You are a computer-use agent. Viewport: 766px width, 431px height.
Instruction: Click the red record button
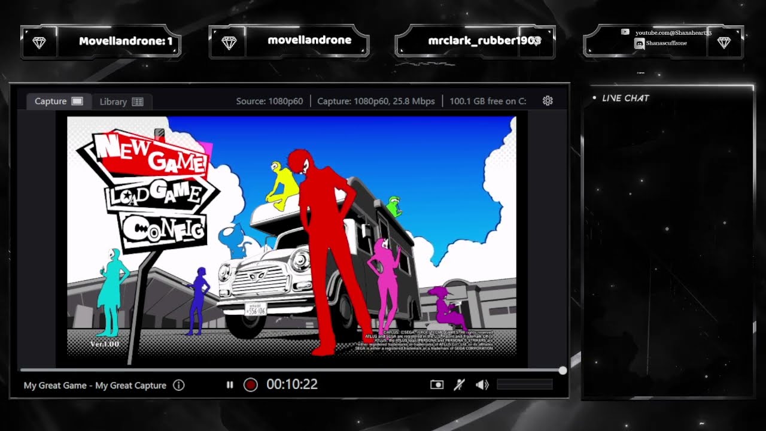point(251,385)
